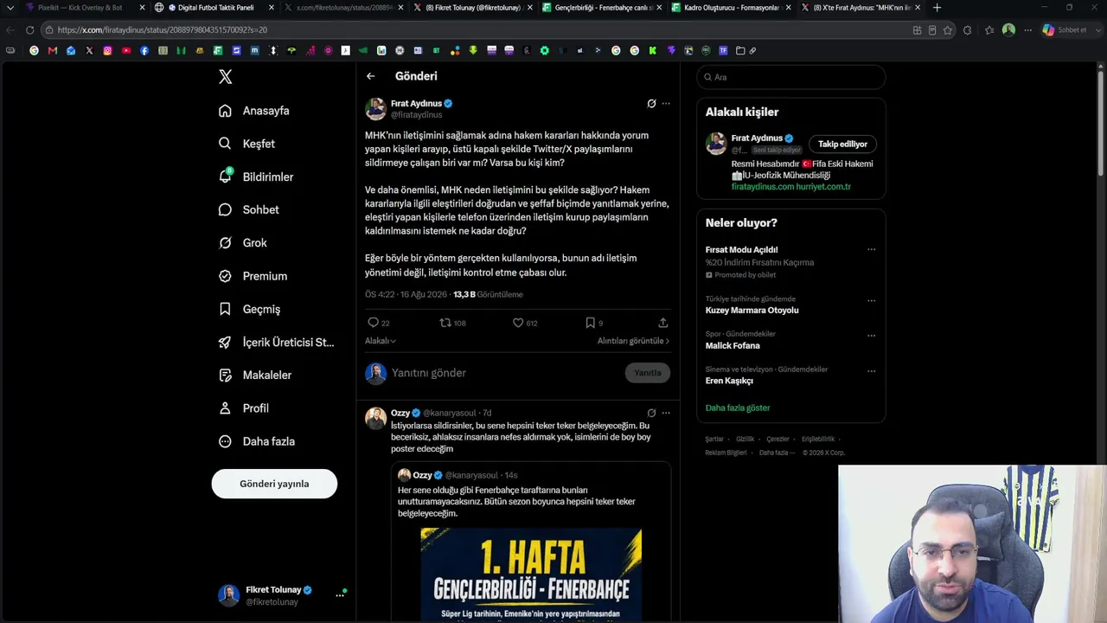Click the Yanıtla button
The width and height of the screenshot is (1107, 623).
(x=648, y=373)
